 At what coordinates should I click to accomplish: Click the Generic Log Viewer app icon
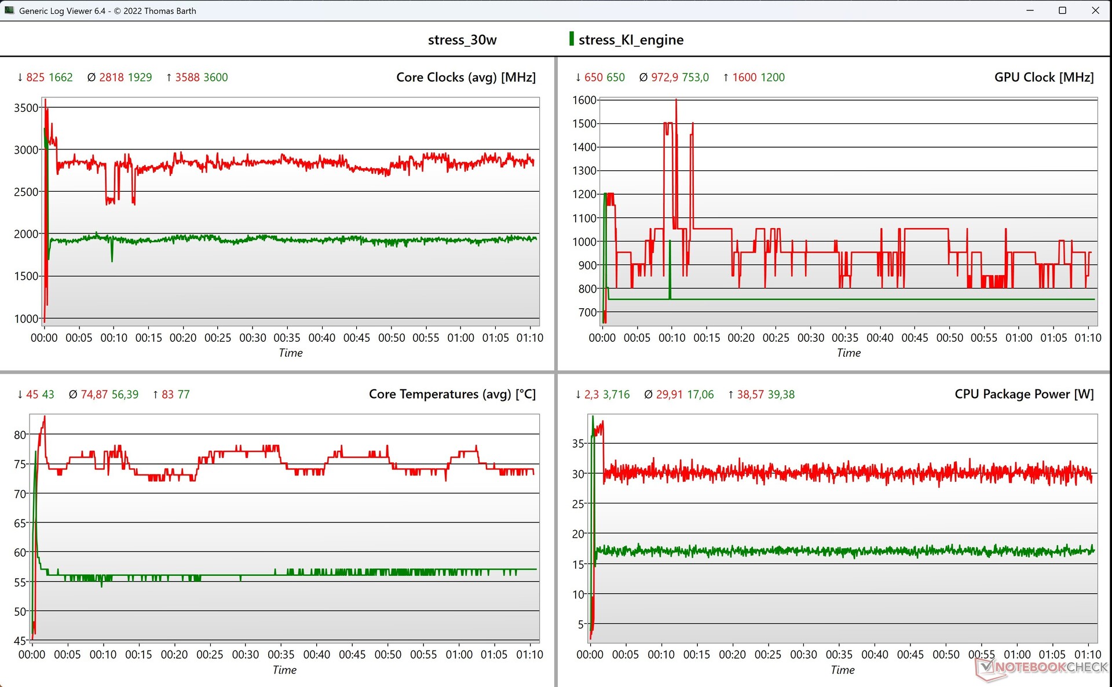[x=9, y=10]
